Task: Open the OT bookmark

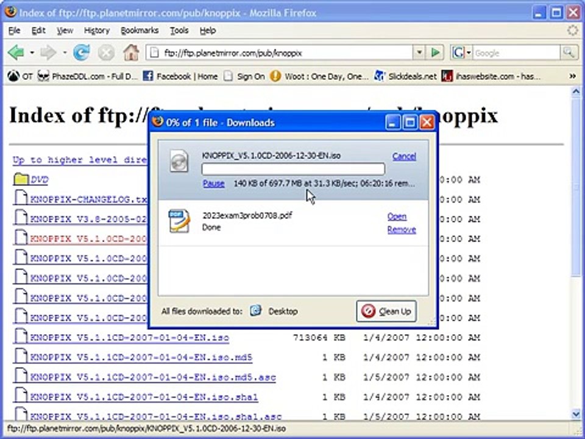Action: [20, 77]
